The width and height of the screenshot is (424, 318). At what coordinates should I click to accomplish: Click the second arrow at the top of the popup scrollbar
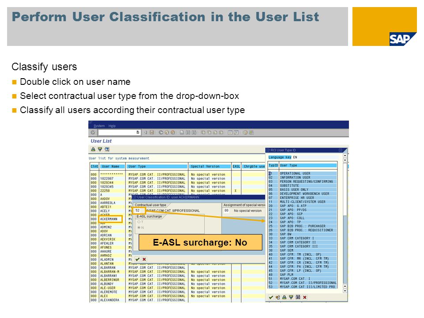(x=345, y=160)
